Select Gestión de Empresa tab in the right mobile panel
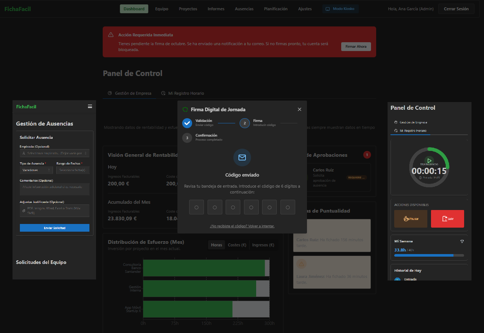The width and height of the screenshot is (484, 333). (x=410, y=122)
